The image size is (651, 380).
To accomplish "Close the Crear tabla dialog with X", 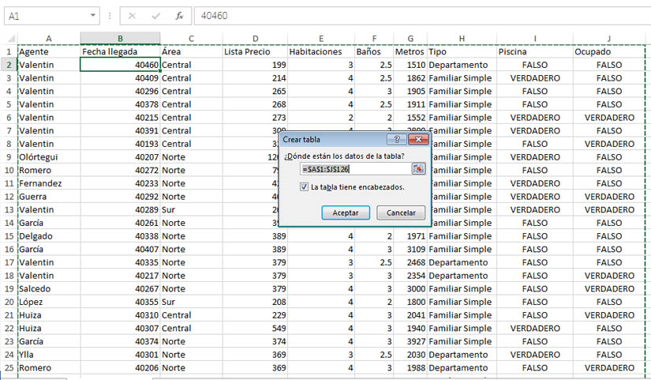I will point(417,140).
